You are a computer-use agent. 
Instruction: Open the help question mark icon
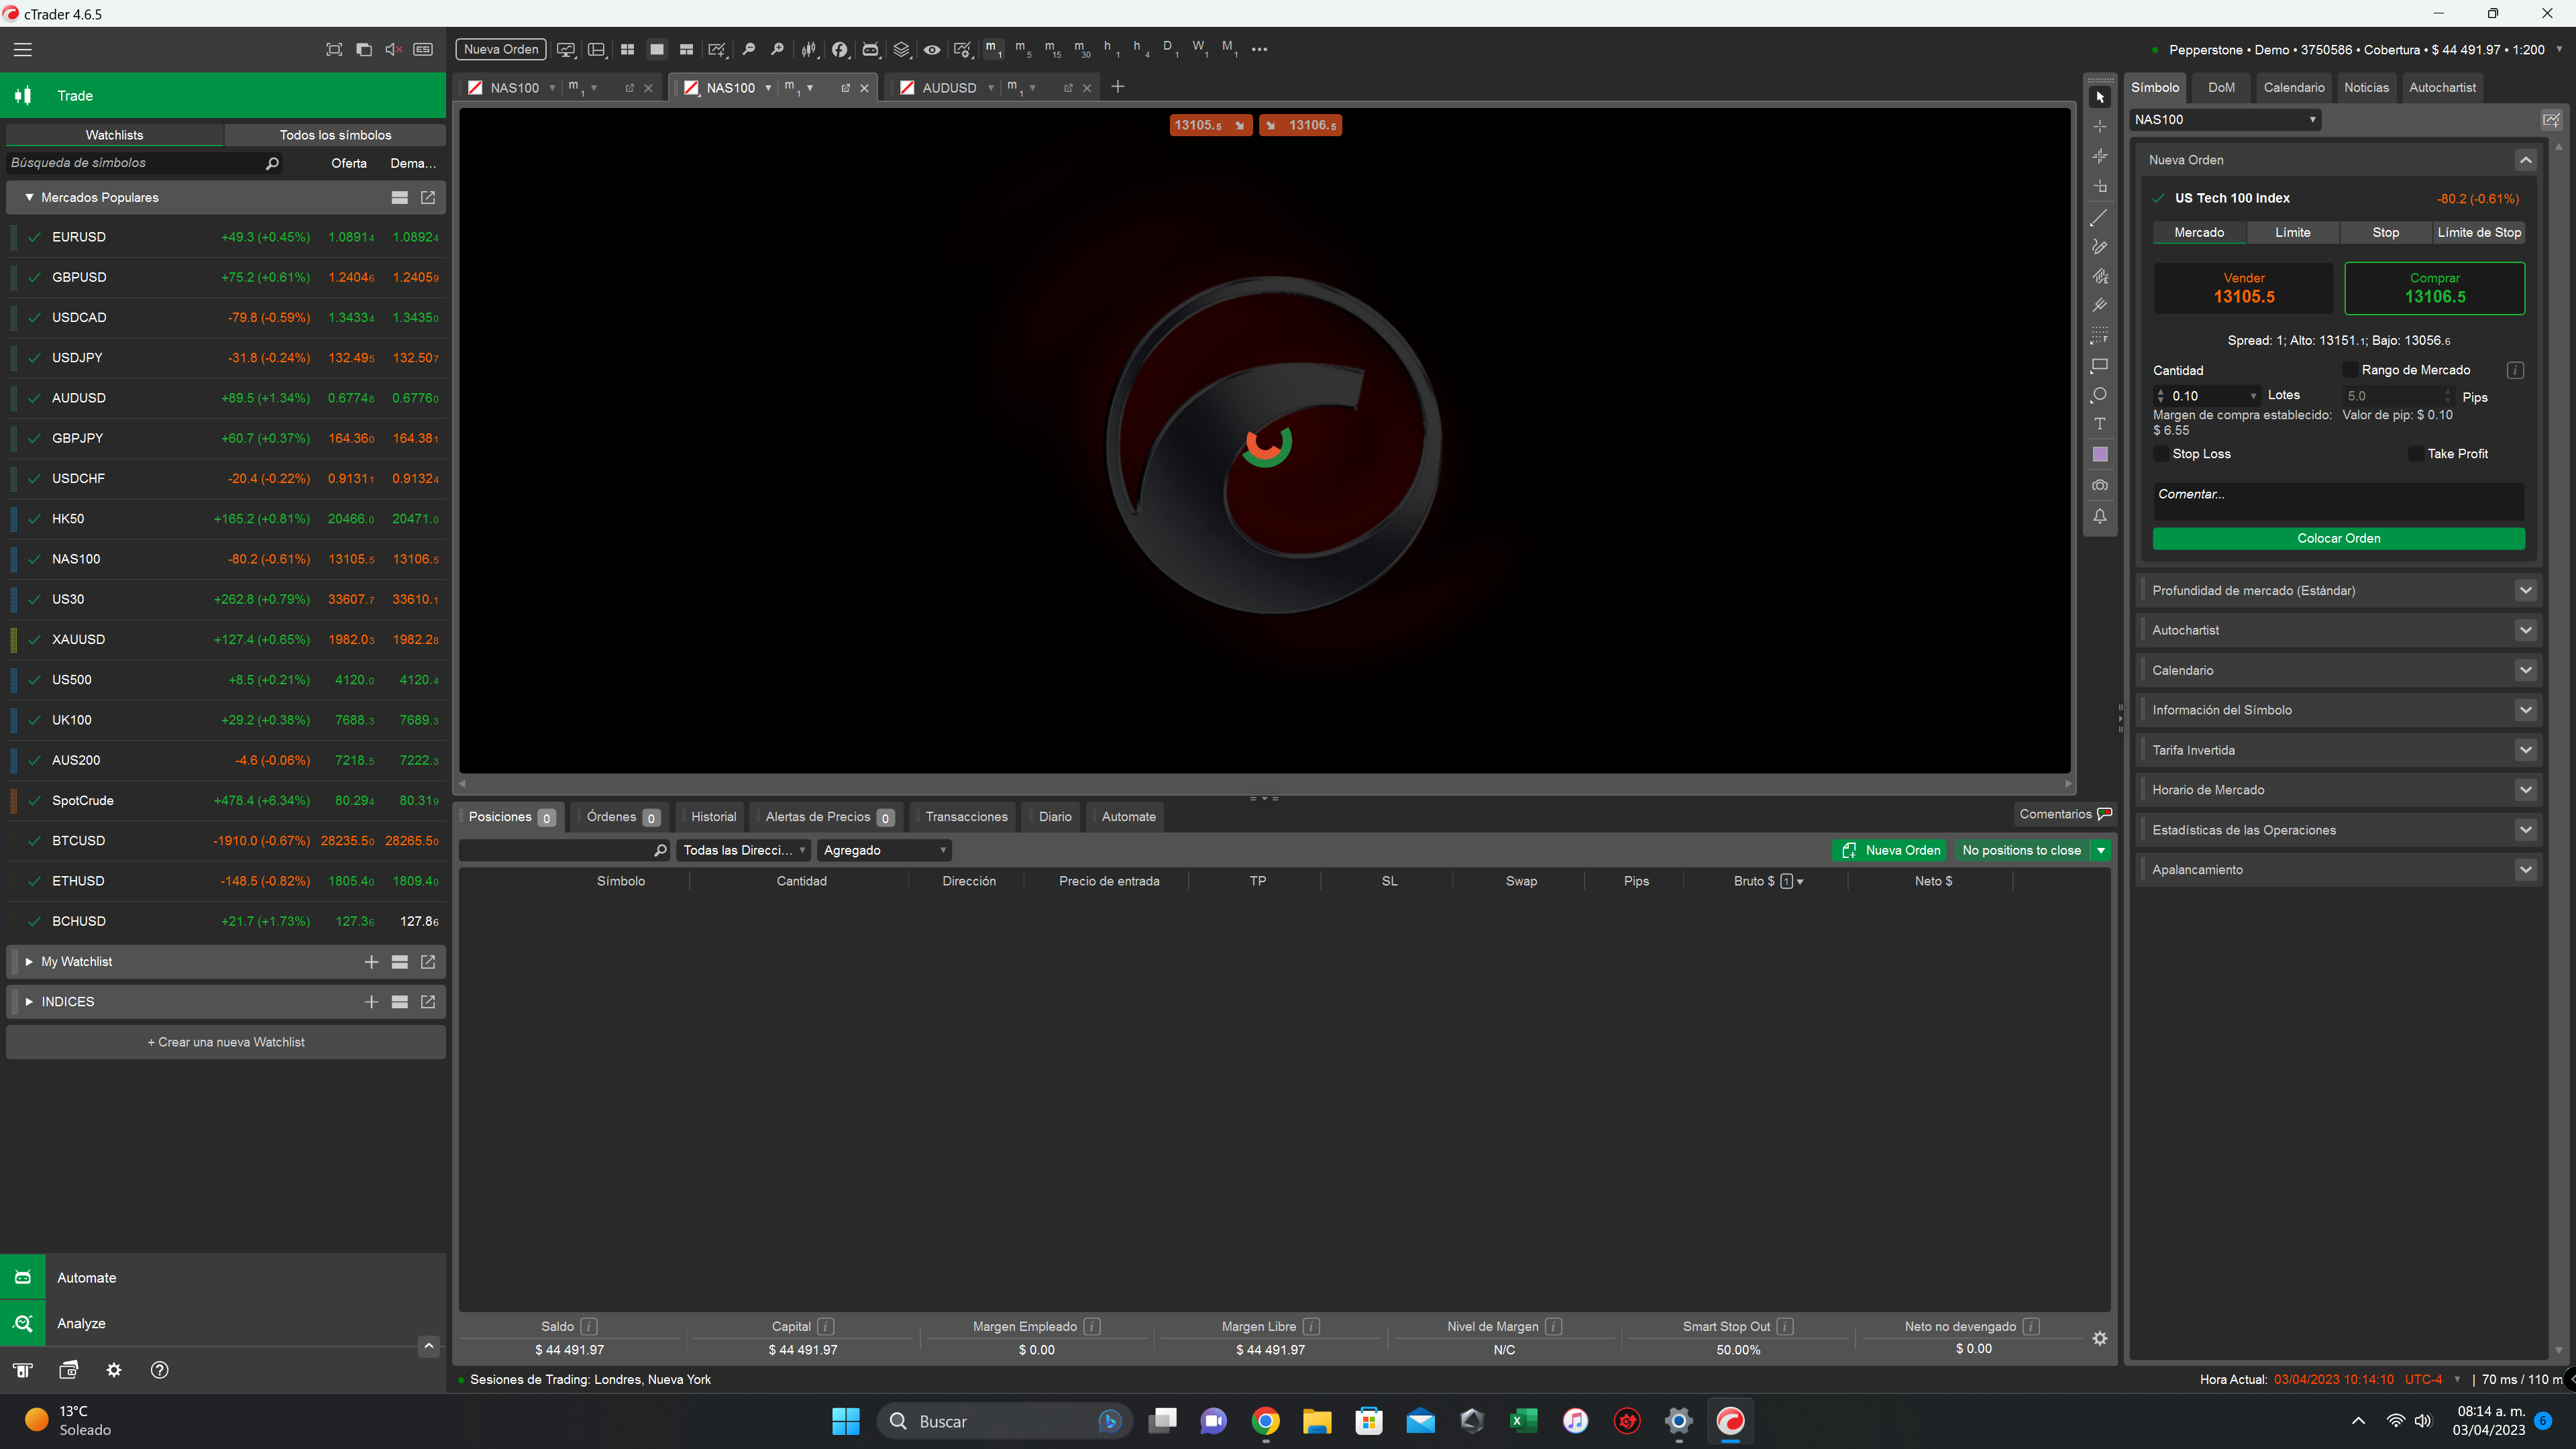[x=159, y=1370]
